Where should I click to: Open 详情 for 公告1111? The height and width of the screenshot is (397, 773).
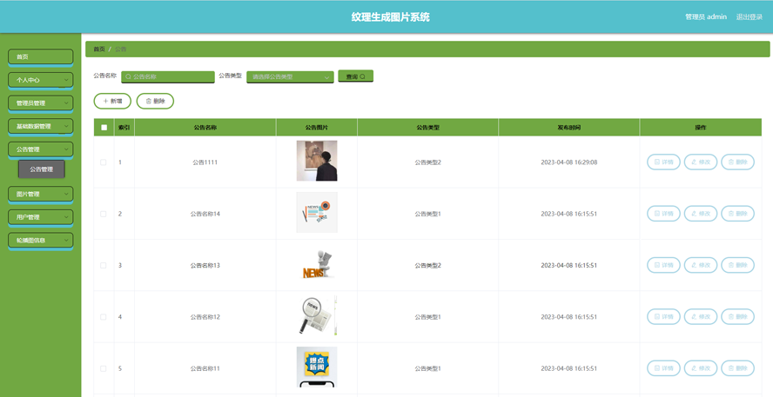(663, 162)
